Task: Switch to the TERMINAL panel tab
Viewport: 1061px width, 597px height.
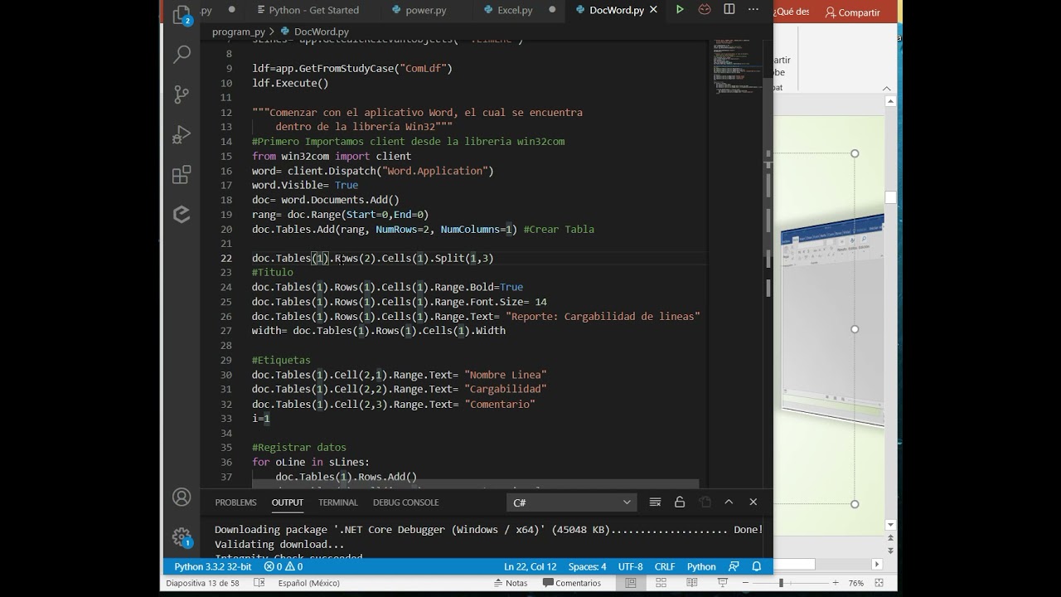Action: [x=338, y=502]
